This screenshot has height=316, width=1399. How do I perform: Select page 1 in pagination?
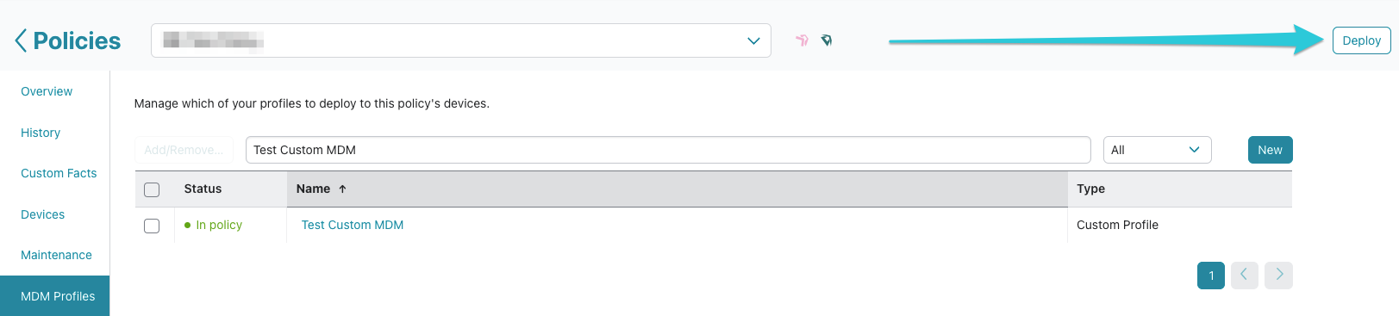(1211, 276)
